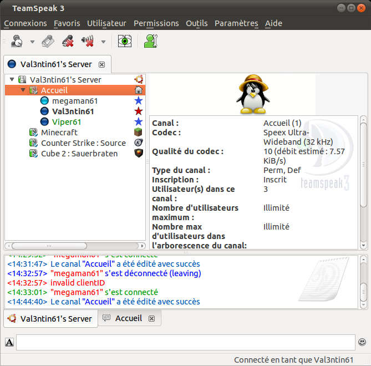Collapse the Accueil channel expander
The image size is (371, 366).
coord(23,90)
